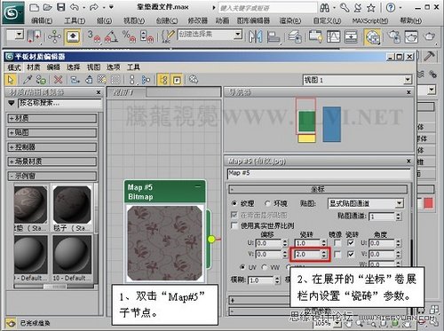Click the search-by-name field in browser
The width and height of the screenshot is (444, 331).
(59, 103)
